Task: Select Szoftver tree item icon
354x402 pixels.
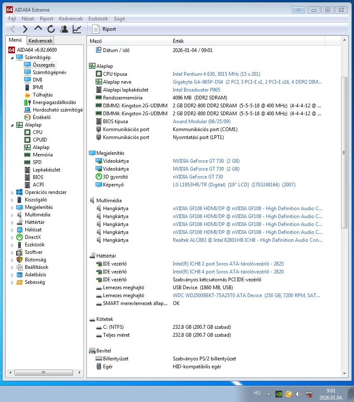Action: click(20, 252)
